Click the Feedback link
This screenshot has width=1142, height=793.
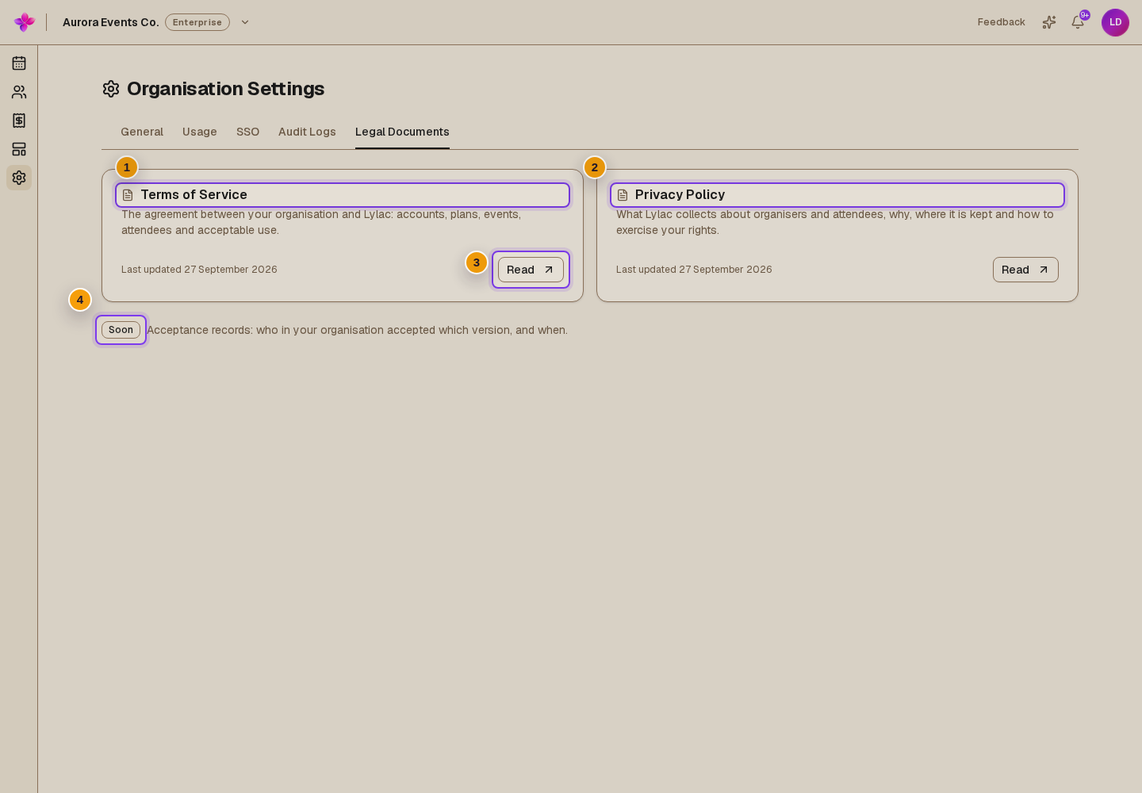[1002, 22]
